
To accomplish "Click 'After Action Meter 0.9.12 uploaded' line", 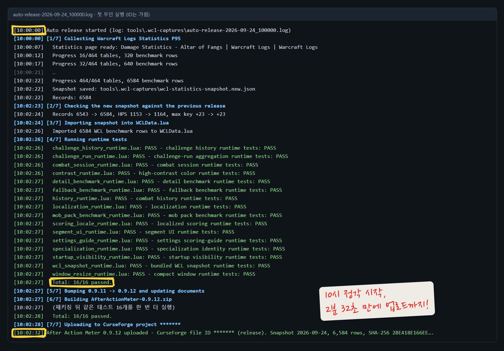I will pyautogui.click(x=224, y=333).
